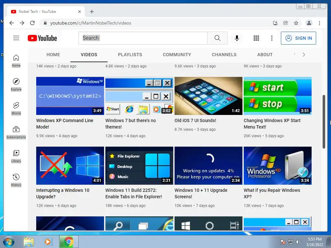Open Windows 11 Build 22572 thumbnail
Image resolution: width=331 pixels, height=248 pixels.
tap(139, 166)
